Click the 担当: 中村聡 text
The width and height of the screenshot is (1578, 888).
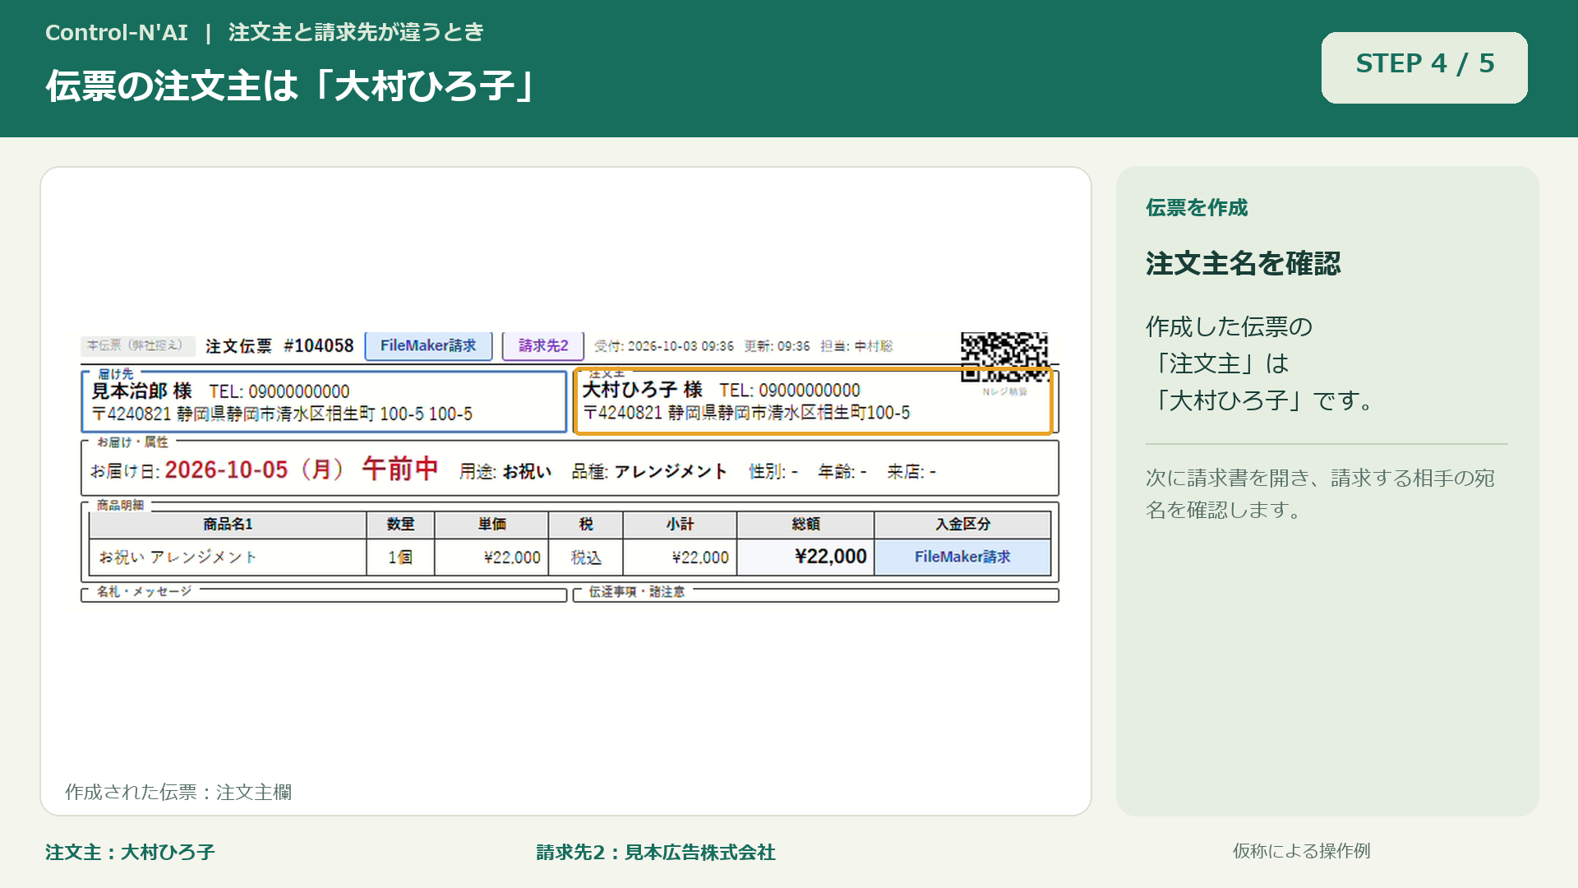[856, 346]
